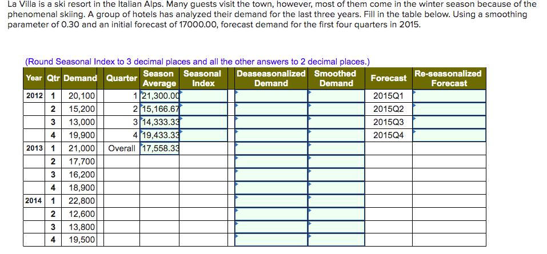Click the Seasonal Index input for quarter 2

pyautogui.click(x=203, y=109)
